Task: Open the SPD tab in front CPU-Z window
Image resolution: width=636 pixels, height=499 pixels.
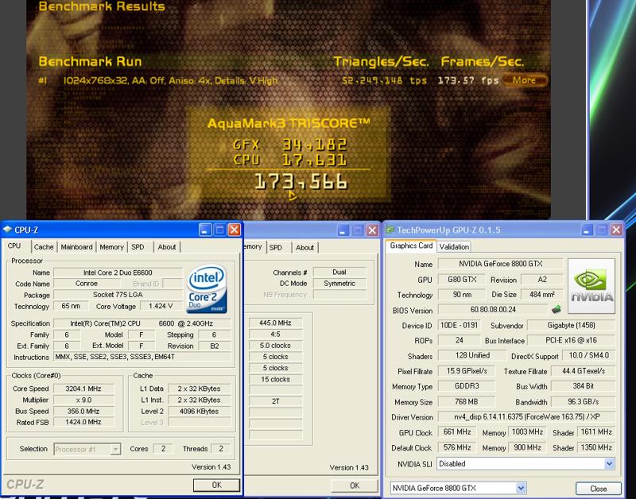Action: click(138, 247)
